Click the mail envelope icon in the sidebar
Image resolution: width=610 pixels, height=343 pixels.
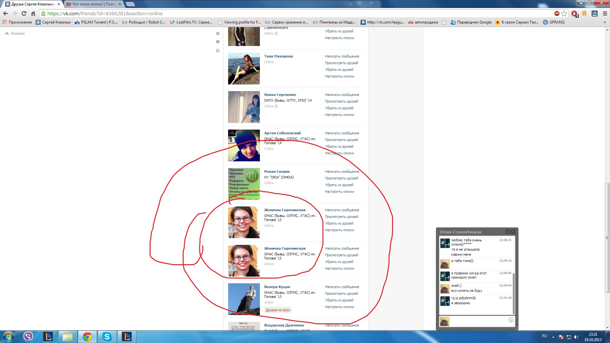point(218,33)
